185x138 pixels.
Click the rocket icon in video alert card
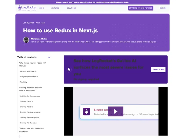point(87,112)
